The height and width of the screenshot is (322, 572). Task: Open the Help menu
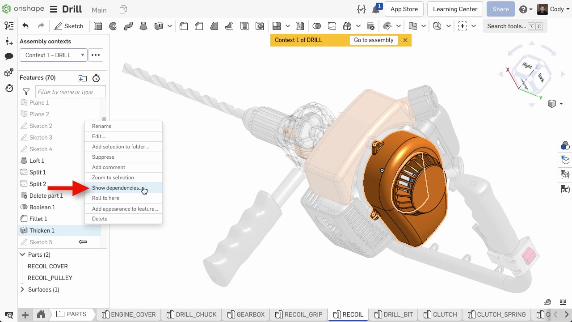click(526, 9)
